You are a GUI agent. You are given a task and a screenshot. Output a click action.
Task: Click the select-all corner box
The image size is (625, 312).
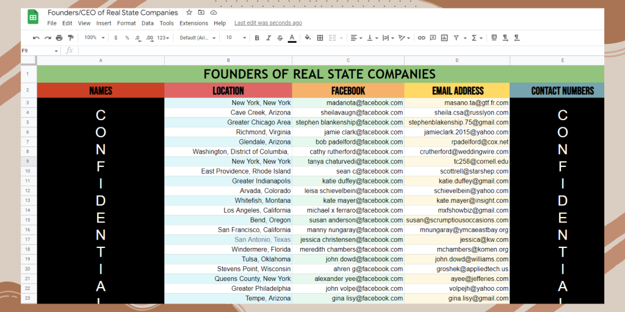point(29,60)
